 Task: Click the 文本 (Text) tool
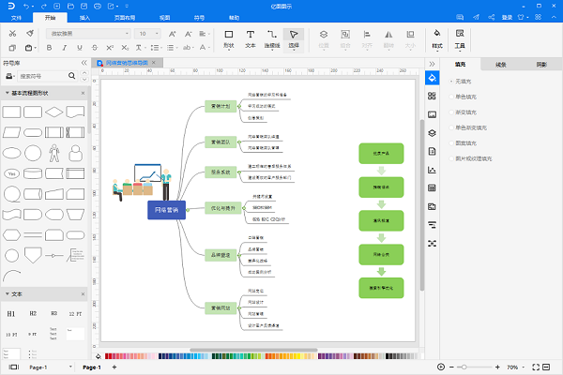point(251,37)
